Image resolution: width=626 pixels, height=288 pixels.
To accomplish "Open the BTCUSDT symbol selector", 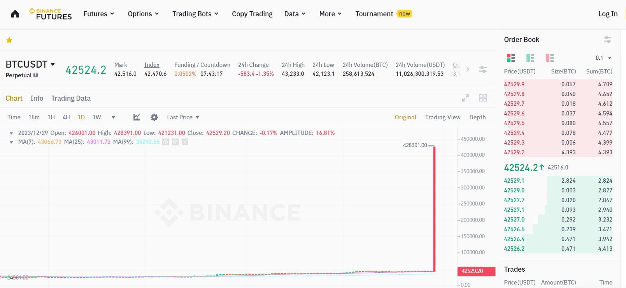I will pyautogui.click(x=30, y=64).
